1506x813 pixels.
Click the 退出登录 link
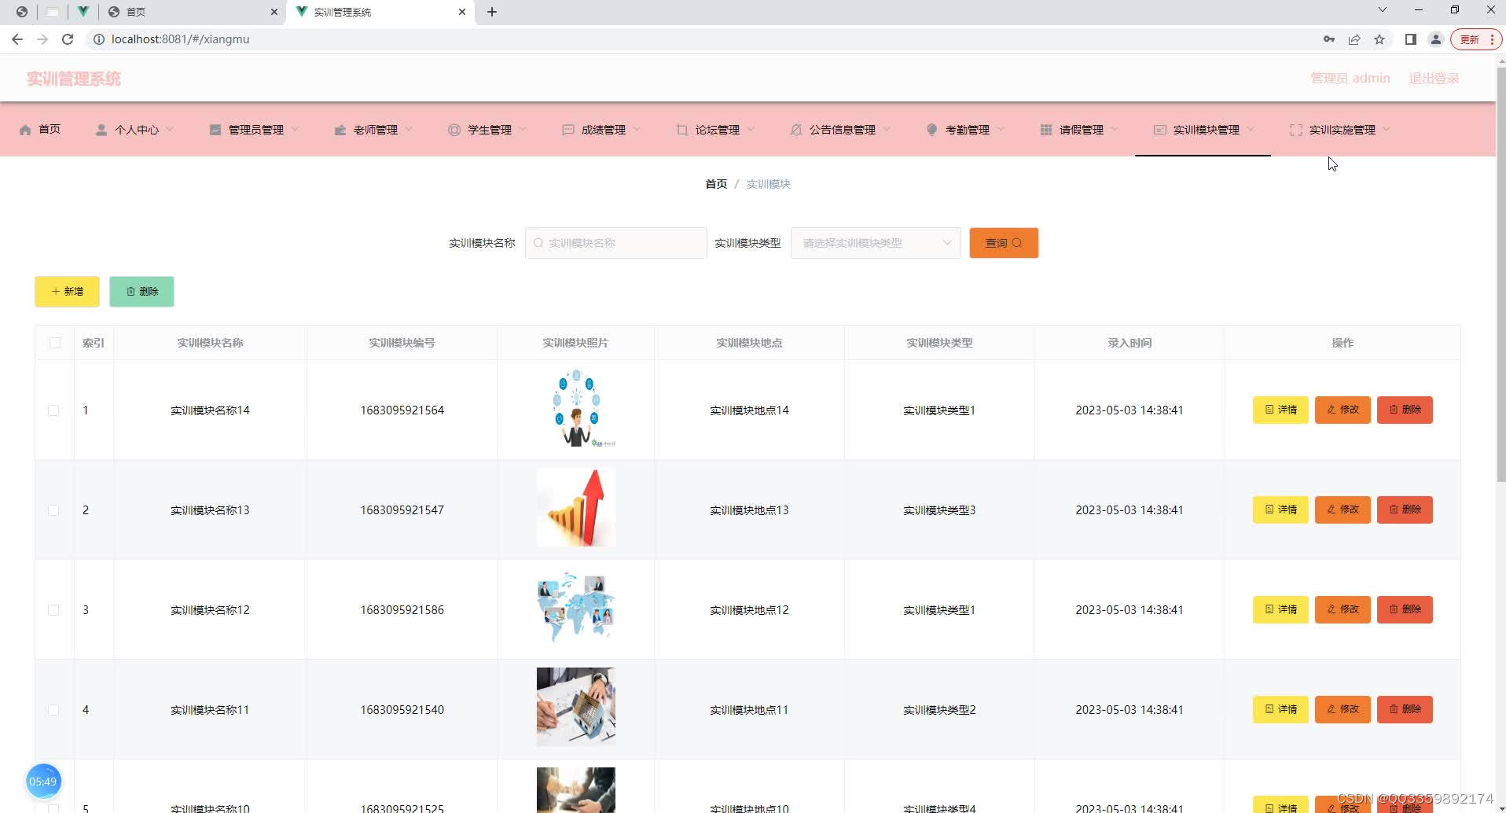pyautogui.click(x=1434, y=79)
